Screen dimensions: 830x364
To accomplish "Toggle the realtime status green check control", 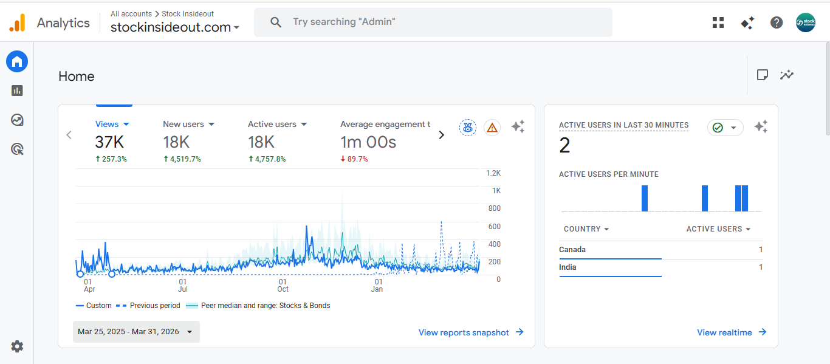I will click(725, 128).
